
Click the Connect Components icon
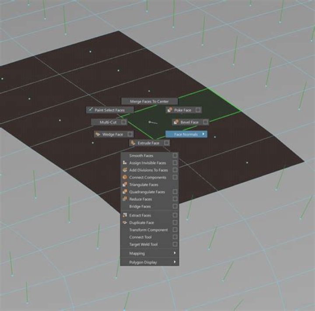(125, 177)
